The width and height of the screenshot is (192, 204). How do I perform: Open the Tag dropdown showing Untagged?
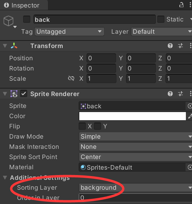click(69, 32)
